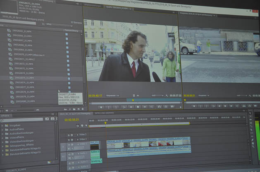Image resolution: width=260 pixels, height=172 pixels.
Task: Click the New Bin icon in the Project panel
Action: click(74, 109)
